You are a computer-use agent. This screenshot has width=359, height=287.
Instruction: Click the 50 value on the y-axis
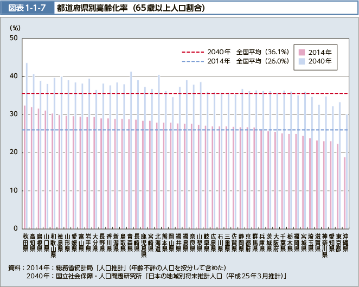coord(14,39)
